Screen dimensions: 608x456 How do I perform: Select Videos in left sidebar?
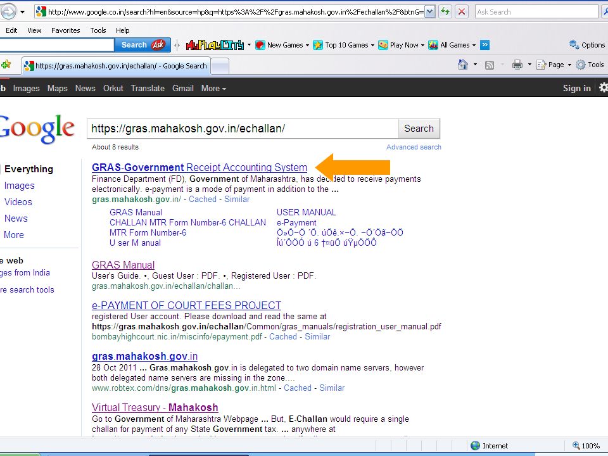18,202
